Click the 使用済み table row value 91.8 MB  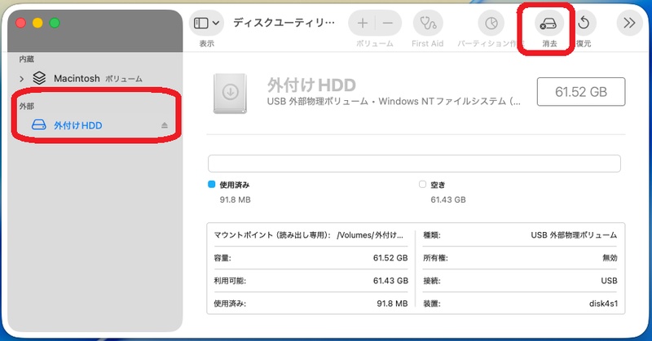[392, 304]
